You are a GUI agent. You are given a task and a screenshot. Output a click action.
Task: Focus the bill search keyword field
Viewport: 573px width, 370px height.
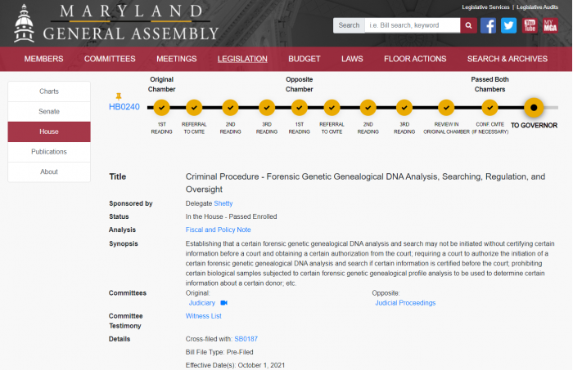click(x=413, y=25)
